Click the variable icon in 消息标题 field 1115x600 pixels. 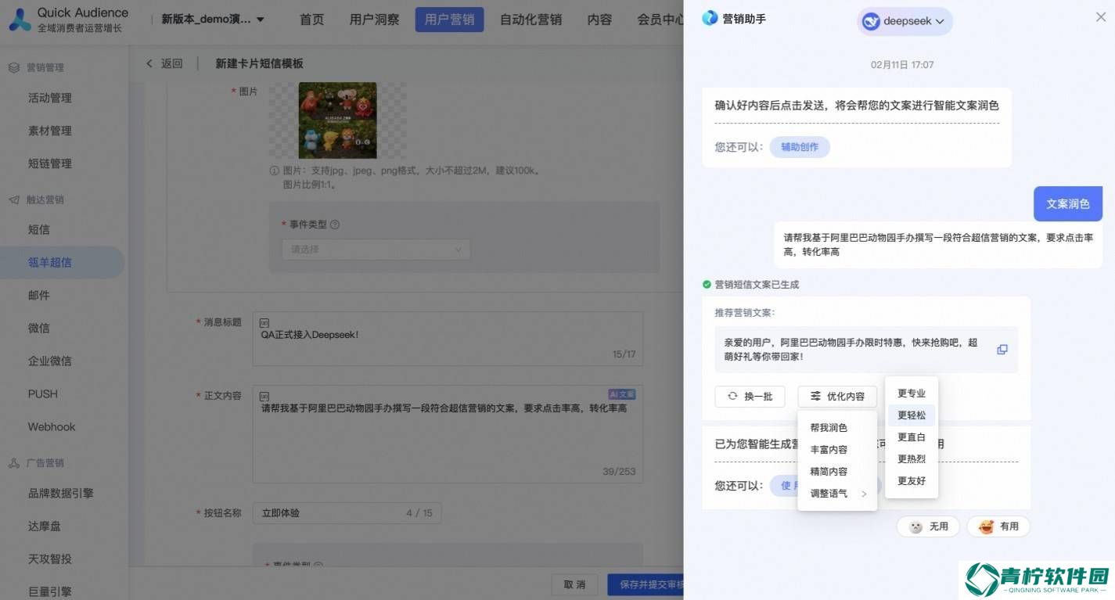pyautogui.click(x=264, y=322)
